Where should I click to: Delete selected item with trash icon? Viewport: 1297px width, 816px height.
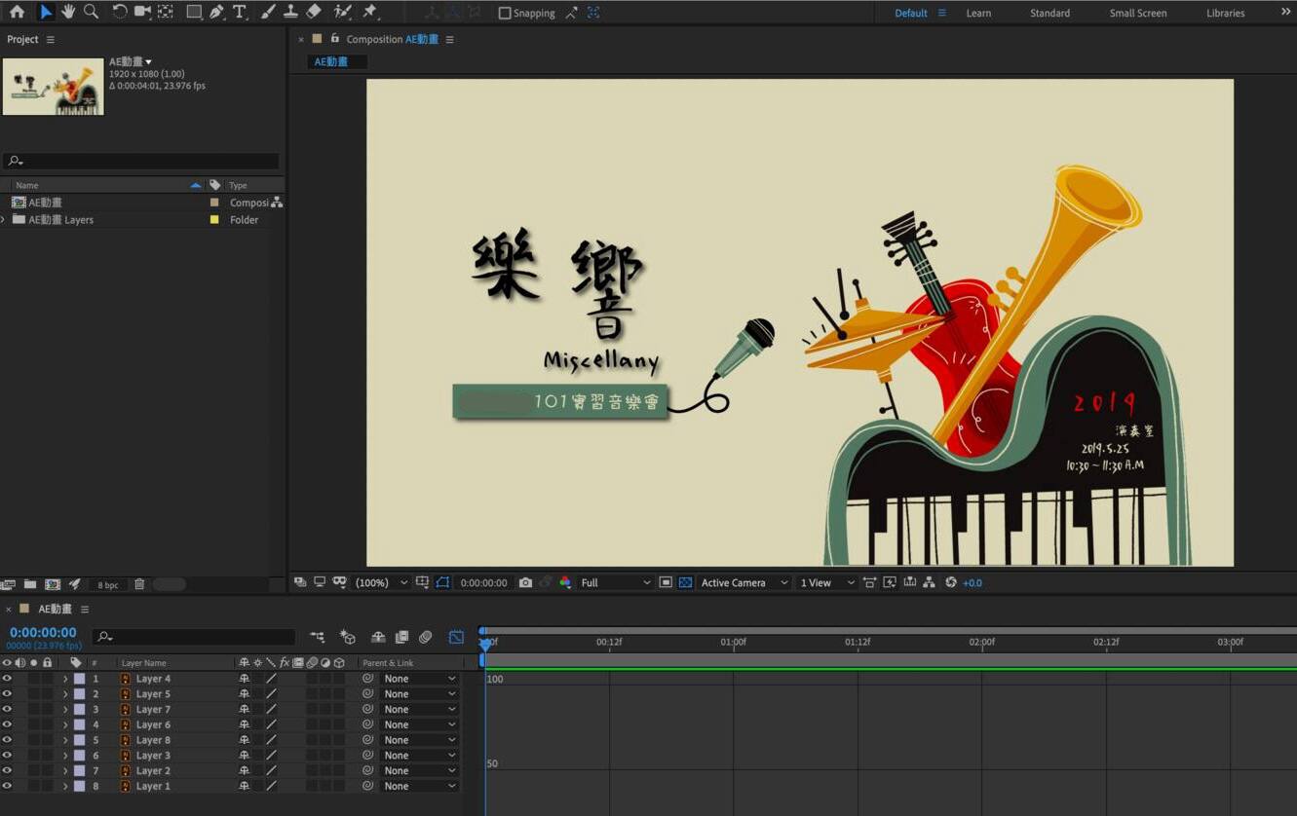[139, 584]
